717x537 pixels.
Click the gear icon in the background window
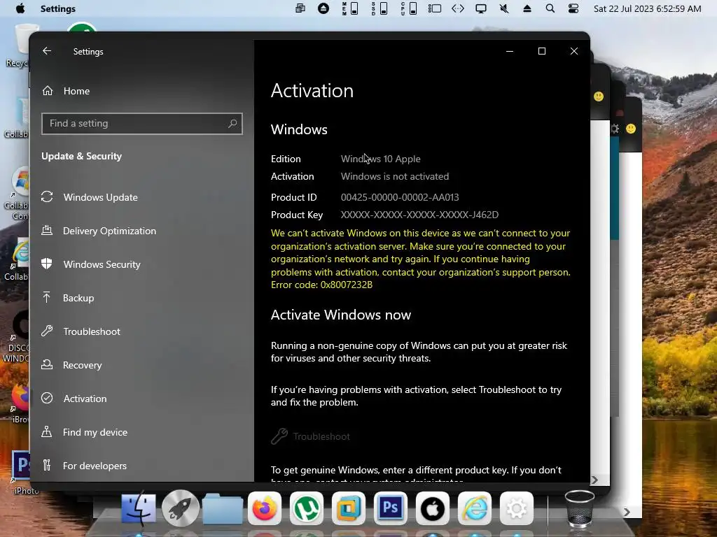pyautogui.click(x=615, y=129)
